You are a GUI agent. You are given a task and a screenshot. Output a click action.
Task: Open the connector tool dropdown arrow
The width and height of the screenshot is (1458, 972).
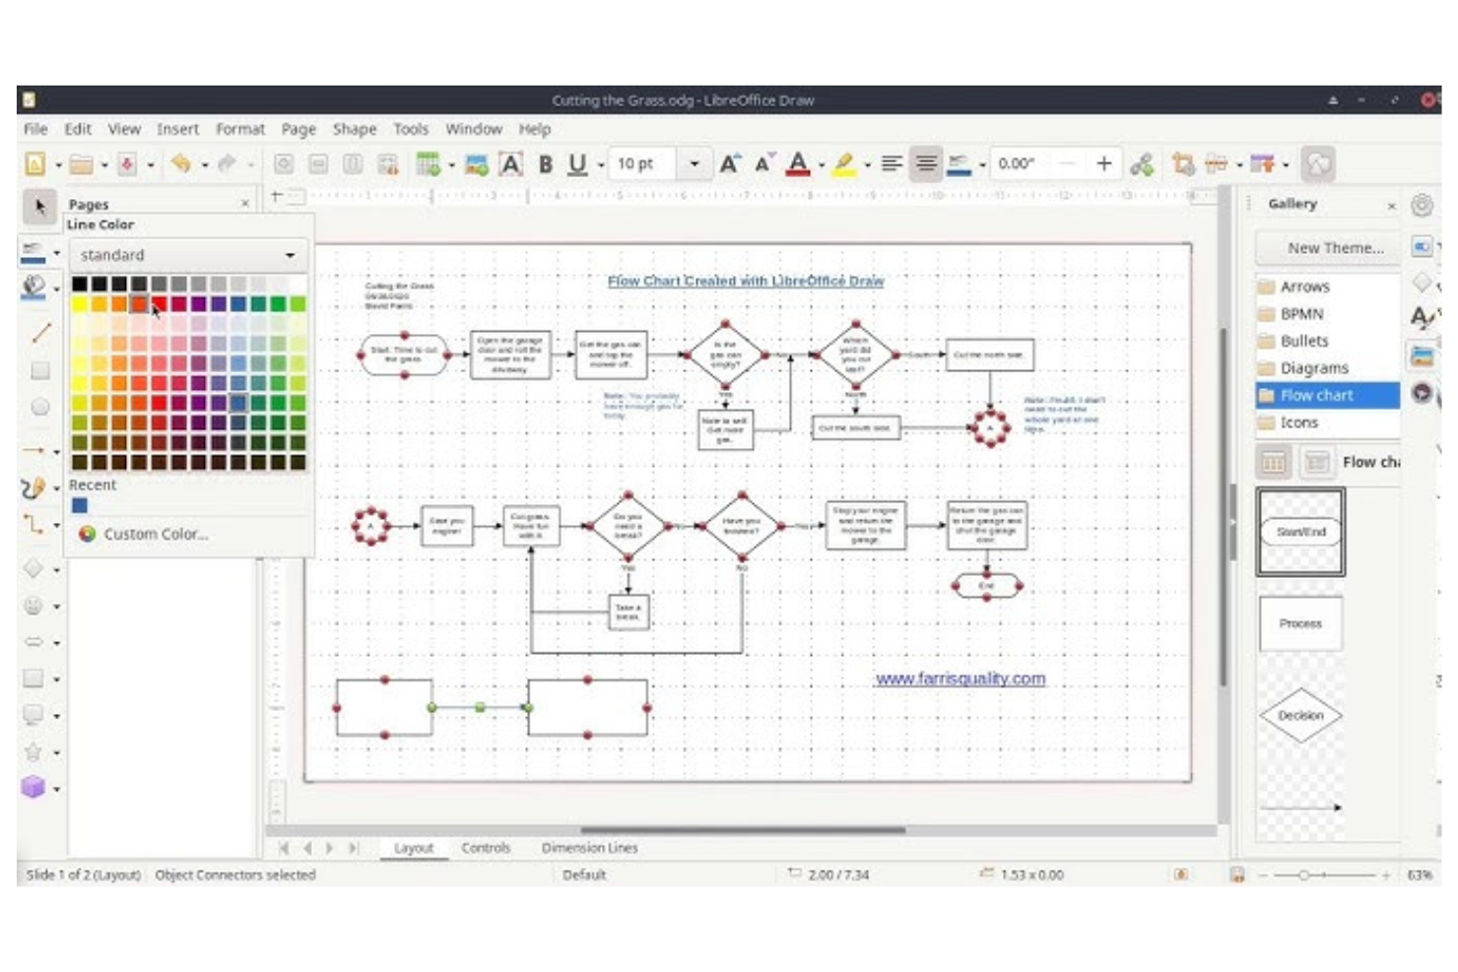(x=57, y=525)
